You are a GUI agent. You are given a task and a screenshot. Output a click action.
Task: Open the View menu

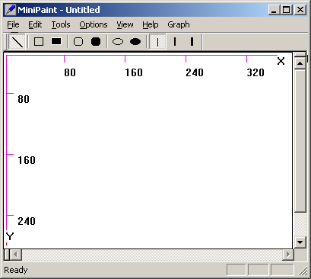tap(125, 24)
